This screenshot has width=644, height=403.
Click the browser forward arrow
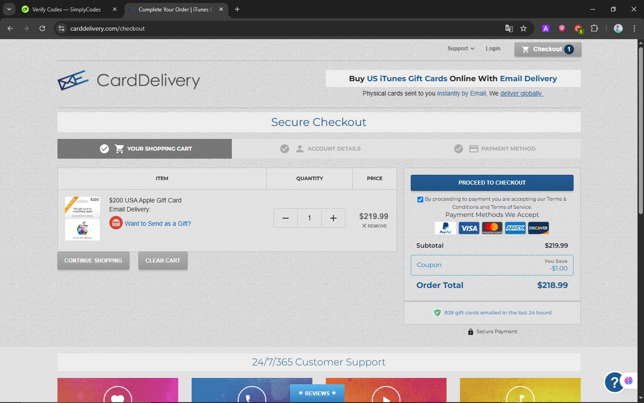click(26, 28)
